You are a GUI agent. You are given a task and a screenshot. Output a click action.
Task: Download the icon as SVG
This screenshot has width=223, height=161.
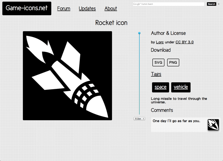(x=158, y=63)
